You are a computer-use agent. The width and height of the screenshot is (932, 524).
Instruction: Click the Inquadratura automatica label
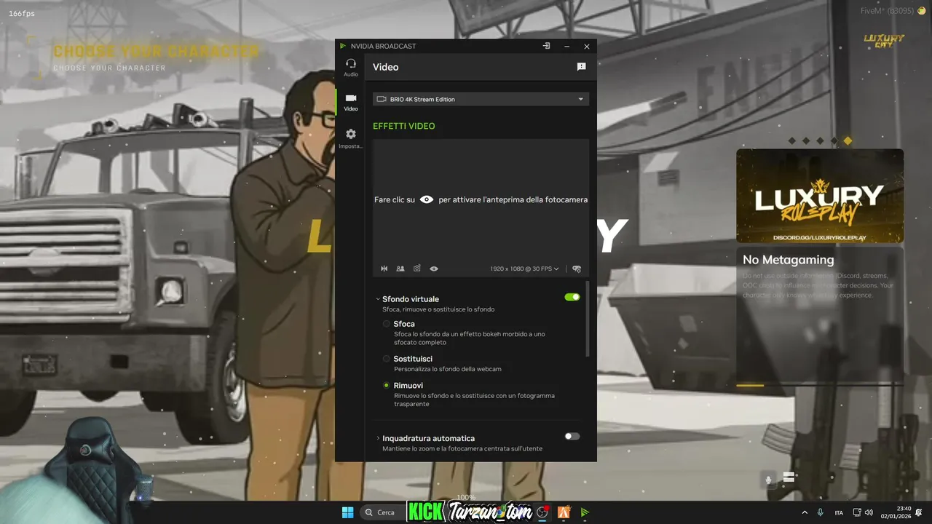pyautogui.click(x=428, y=438)
